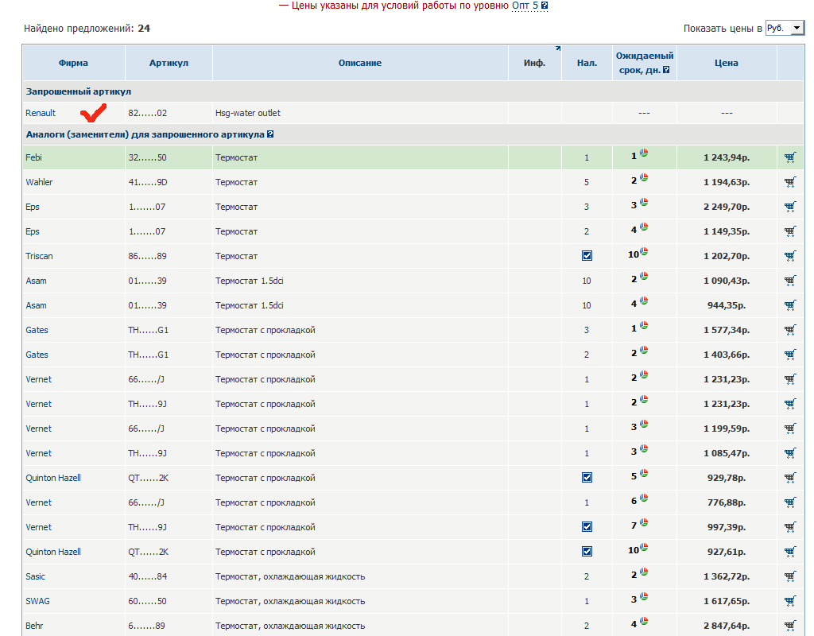Click the arrow icon in Инф. header
The height and width of the screenshot is (636, 814).
pyautogui.click(x=557, y=49)
